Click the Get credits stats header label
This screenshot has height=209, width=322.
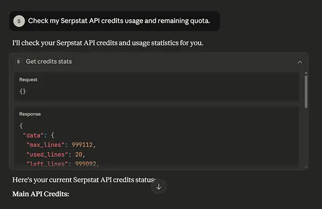coord(49,62)
